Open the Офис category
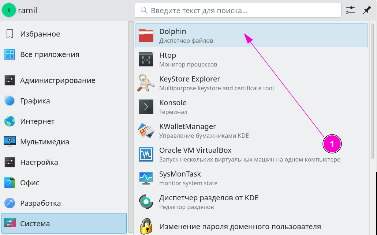 click(x=64, y=183)
